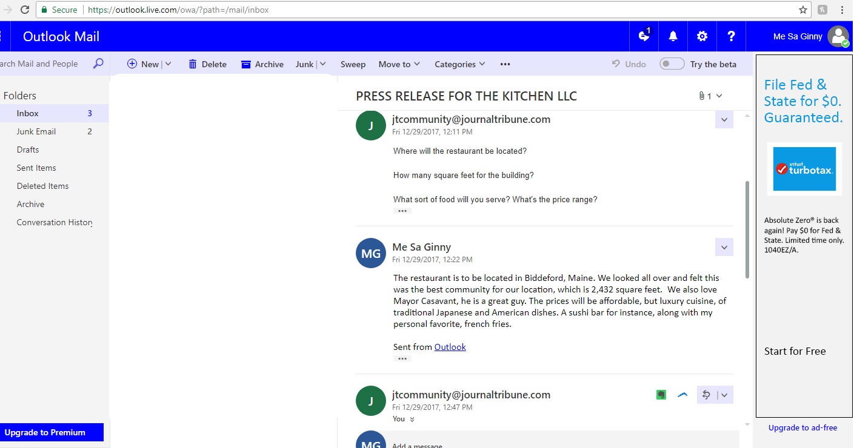The image size is (854, 448).
Task: Click the help question mark icon
Action: [731, 36]
